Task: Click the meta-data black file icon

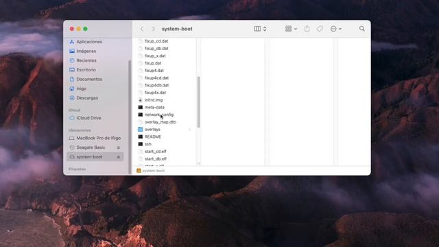Action: point(141,107)
